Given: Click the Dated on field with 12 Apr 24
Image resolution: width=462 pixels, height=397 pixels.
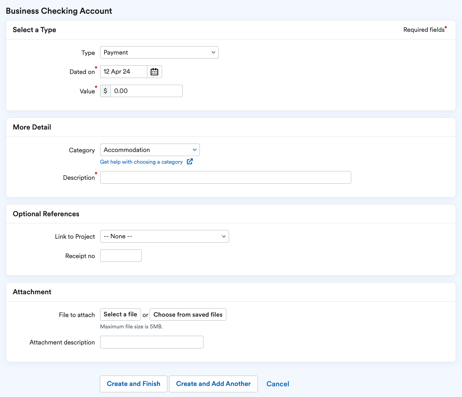Looking at the screenshot, I should [124, 72].
